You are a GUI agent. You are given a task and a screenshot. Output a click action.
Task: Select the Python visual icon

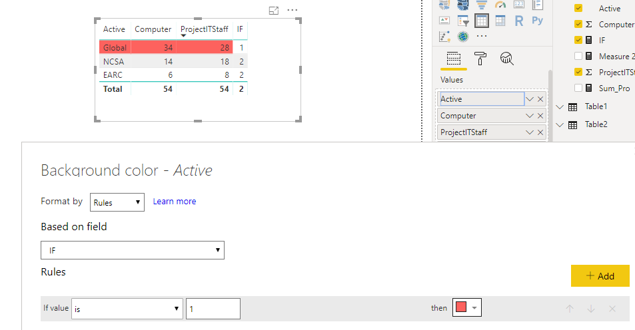[538, 21]
